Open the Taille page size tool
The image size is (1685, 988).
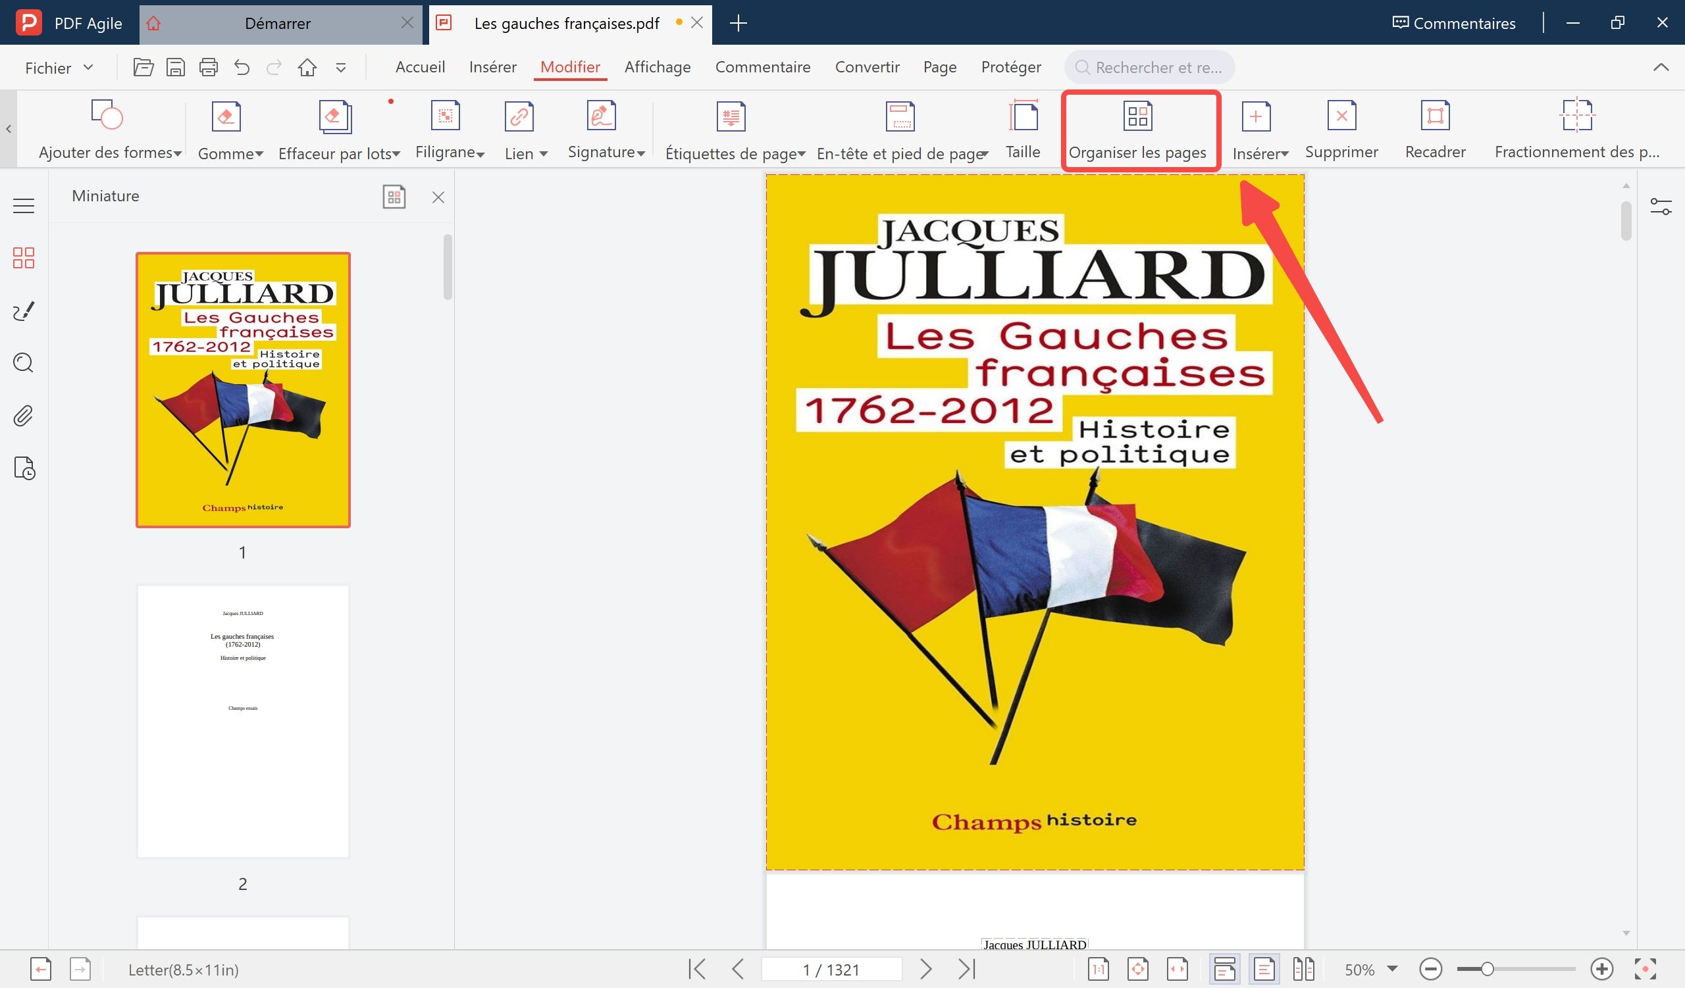[x=1023, y=130]
